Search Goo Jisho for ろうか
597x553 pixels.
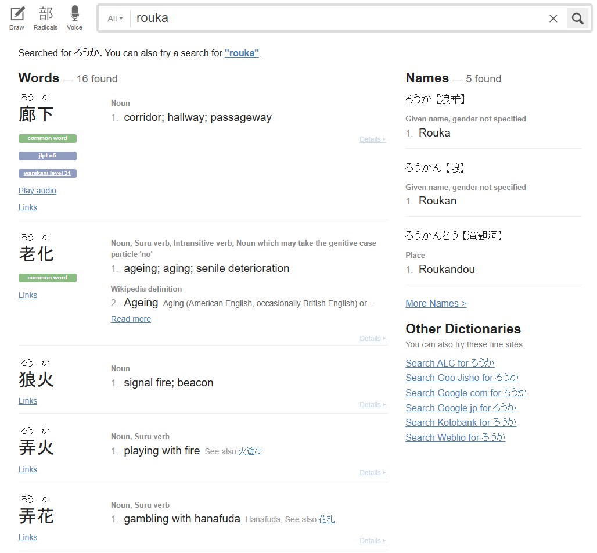(x=462, y=378)
